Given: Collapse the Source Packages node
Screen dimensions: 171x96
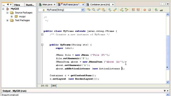Looking at the screenshot, I should pyautogui.click(x=7, y=13).
